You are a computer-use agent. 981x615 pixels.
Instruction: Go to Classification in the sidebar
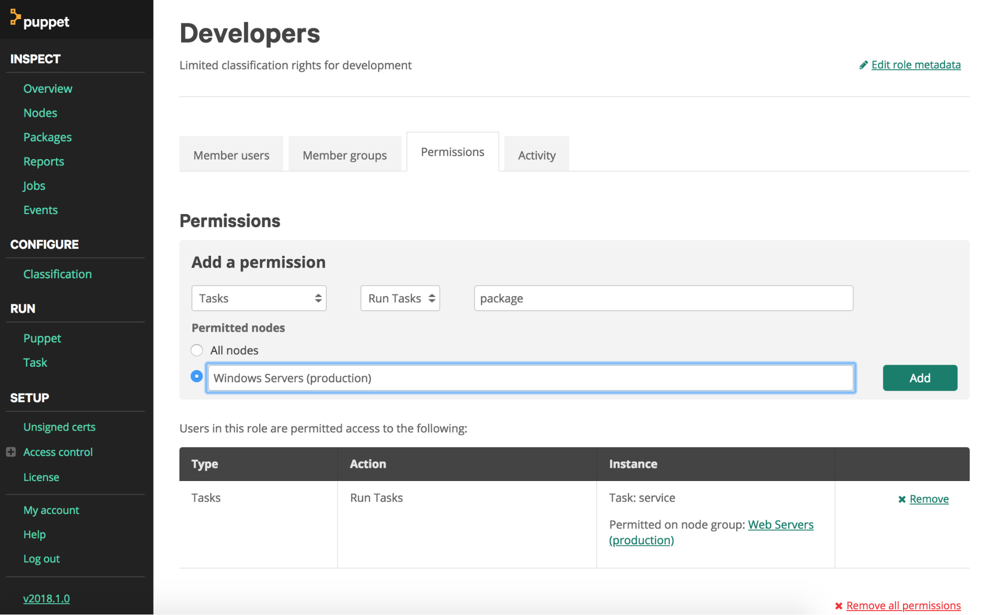click(57, 274)
